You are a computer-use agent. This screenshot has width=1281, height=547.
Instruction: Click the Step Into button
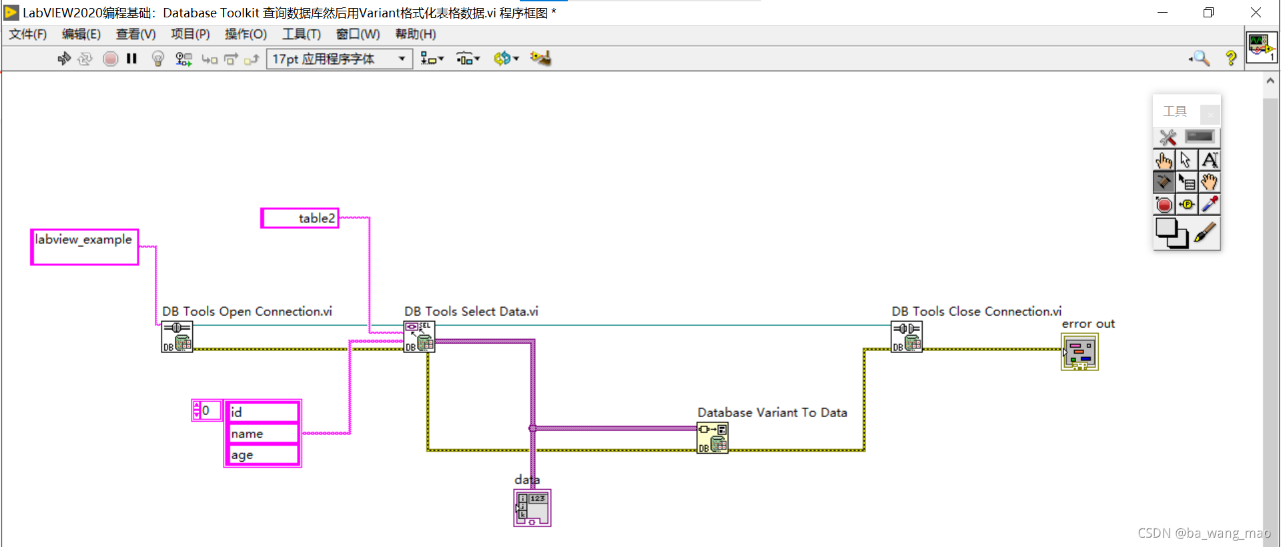pyautogui.click(x=209, y=59)
